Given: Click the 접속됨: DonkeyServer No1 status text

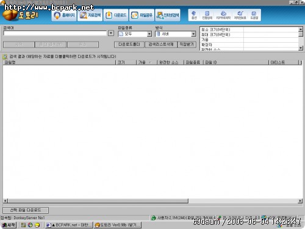Looking at the screenshot, I should pos(23,218).
